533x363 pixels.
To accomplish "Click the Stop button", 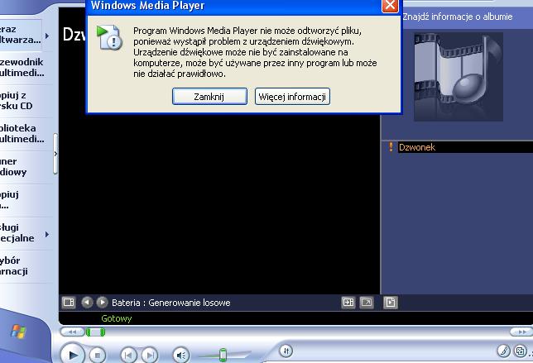I will pos(98,356).
